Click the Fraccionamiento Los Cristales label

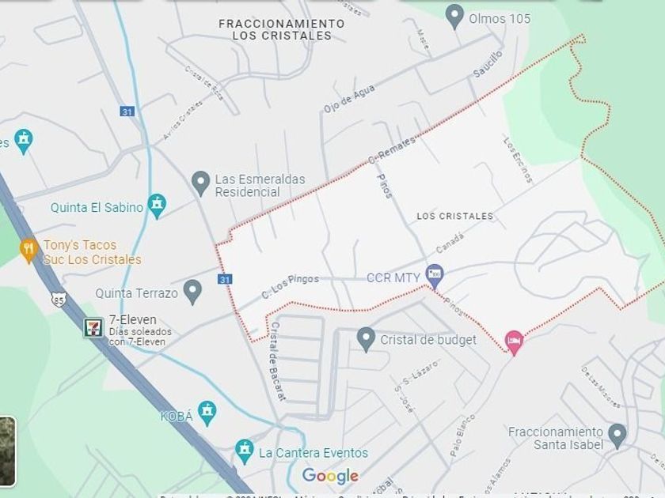pyautogui.click(x=282, y=30)
